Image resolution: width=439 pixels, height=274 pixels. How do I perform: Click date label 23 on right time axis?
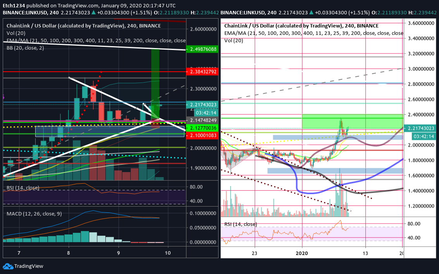255,253
